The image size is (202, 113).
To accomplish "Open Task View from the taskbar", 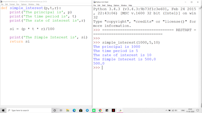I will (x=61, y=110).
